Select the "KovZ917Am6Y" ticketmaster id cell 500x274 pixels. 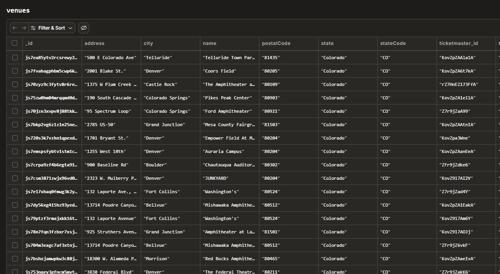(466, 218)
